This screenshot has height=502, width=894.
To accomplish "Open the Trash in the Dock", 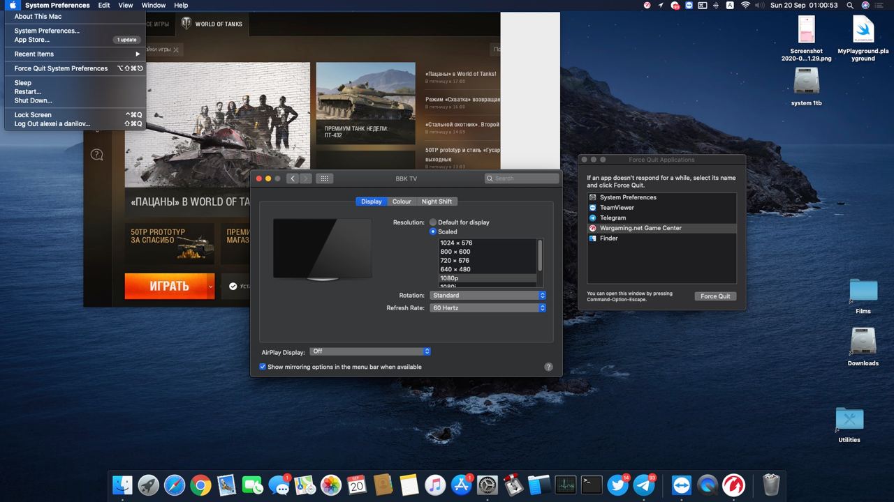I will tap(771, 485).
